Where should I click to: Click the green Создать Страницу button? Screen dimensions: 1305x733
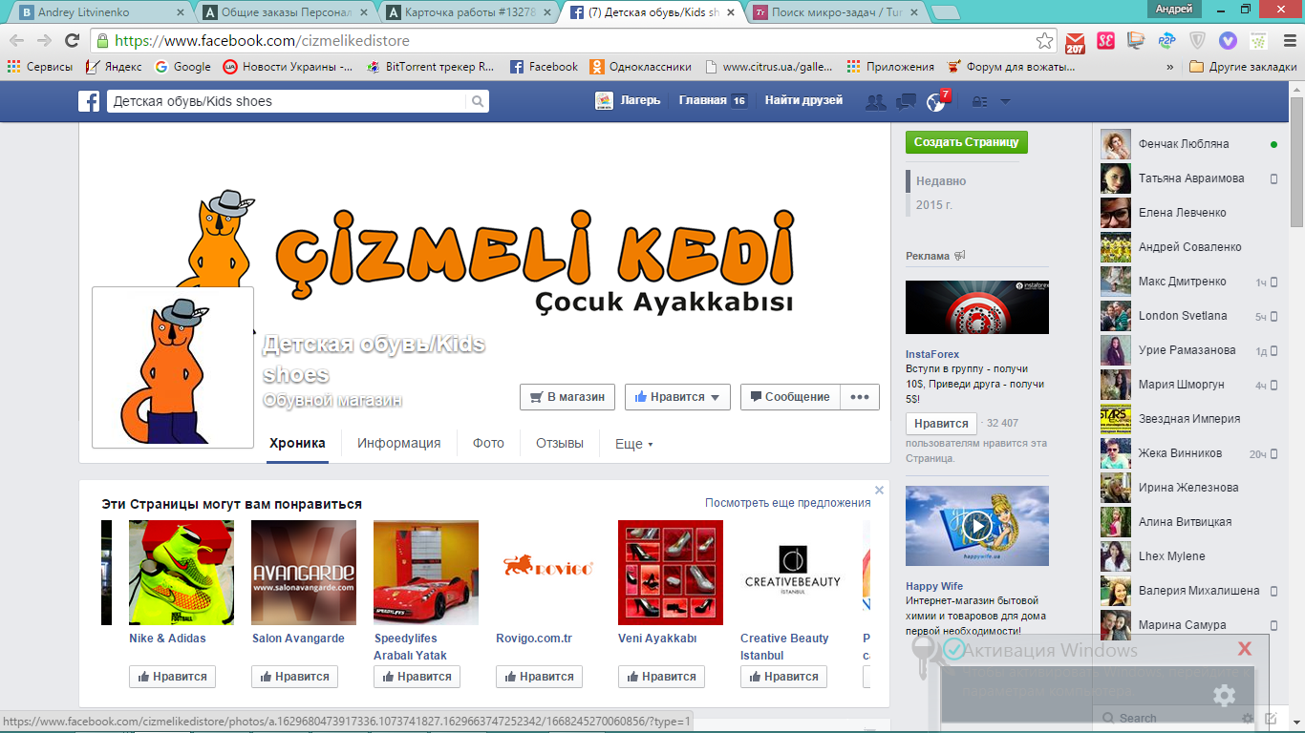[967, 142]
